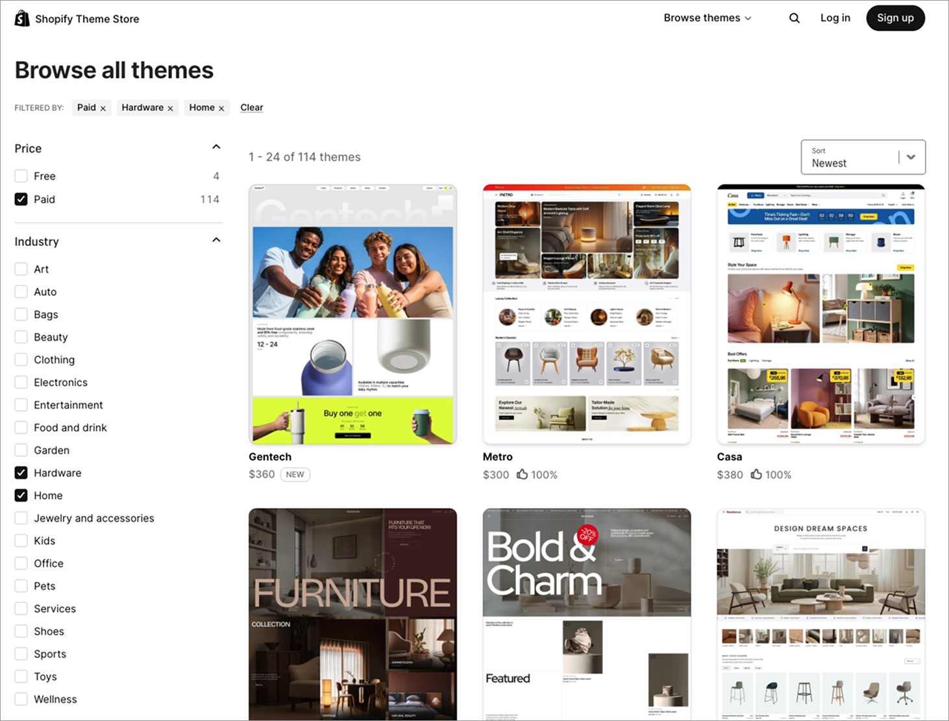The height and width of the screenshot is (721, 949).
Task: Click the Sign up button
Action: [x=895, y=18]
